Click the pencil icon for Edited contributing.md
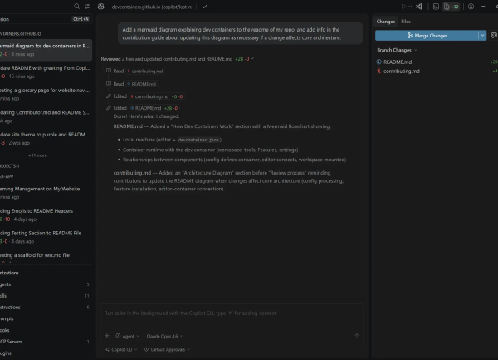The height and width of the screenshot is (360, 498). pos(109,96)
